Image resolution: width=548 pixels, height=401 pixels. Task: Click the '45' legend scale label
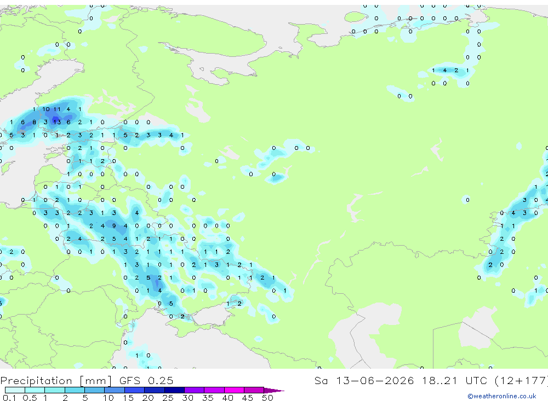(x=248, y=398)
